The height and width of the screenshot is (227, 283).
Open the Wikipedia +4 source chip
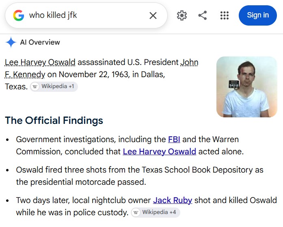point(156,212)
